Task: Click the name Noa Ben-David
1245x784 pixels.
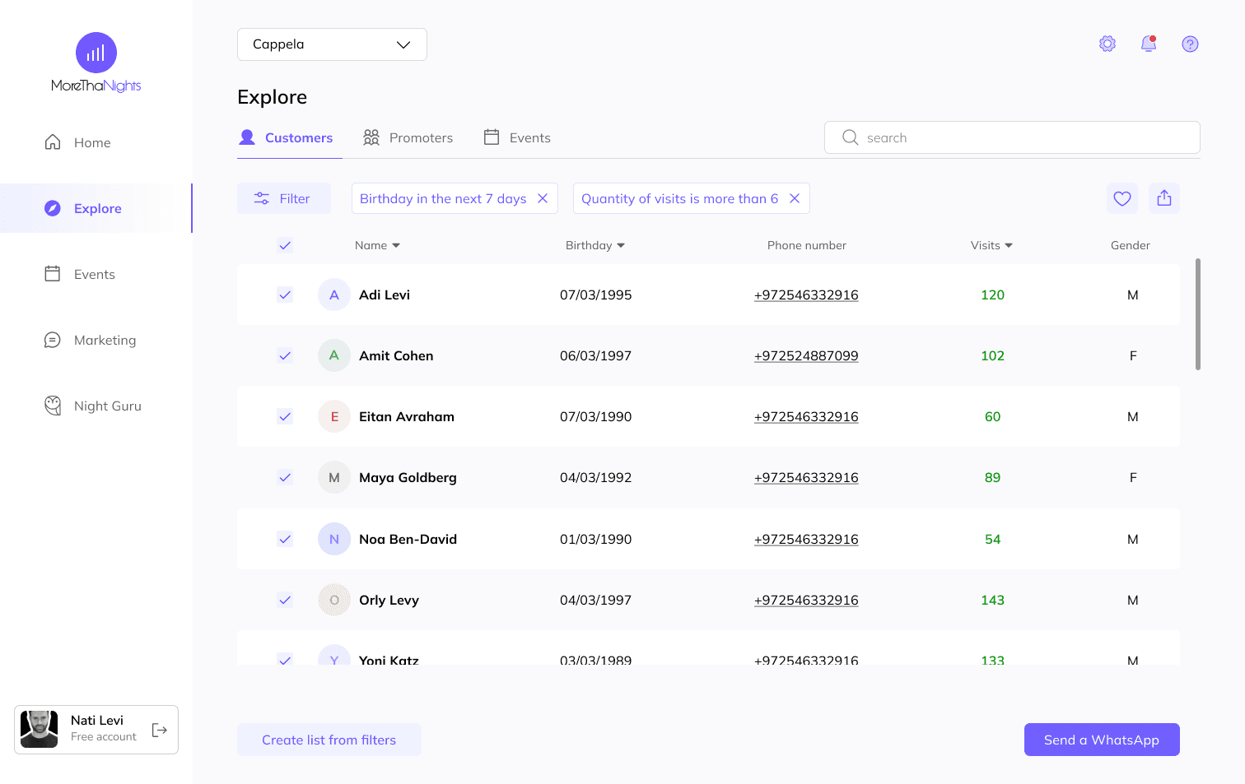Action: pyautogui.click(x=408, y=539)
